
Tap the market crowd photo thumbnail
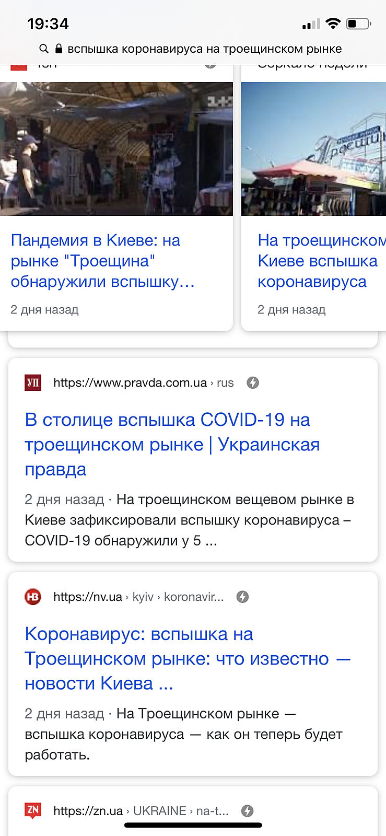point(116,148)
